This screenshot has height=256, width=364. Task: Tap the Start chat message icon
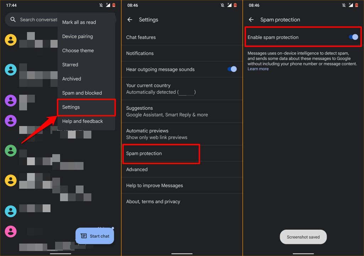tap(84, 236)
